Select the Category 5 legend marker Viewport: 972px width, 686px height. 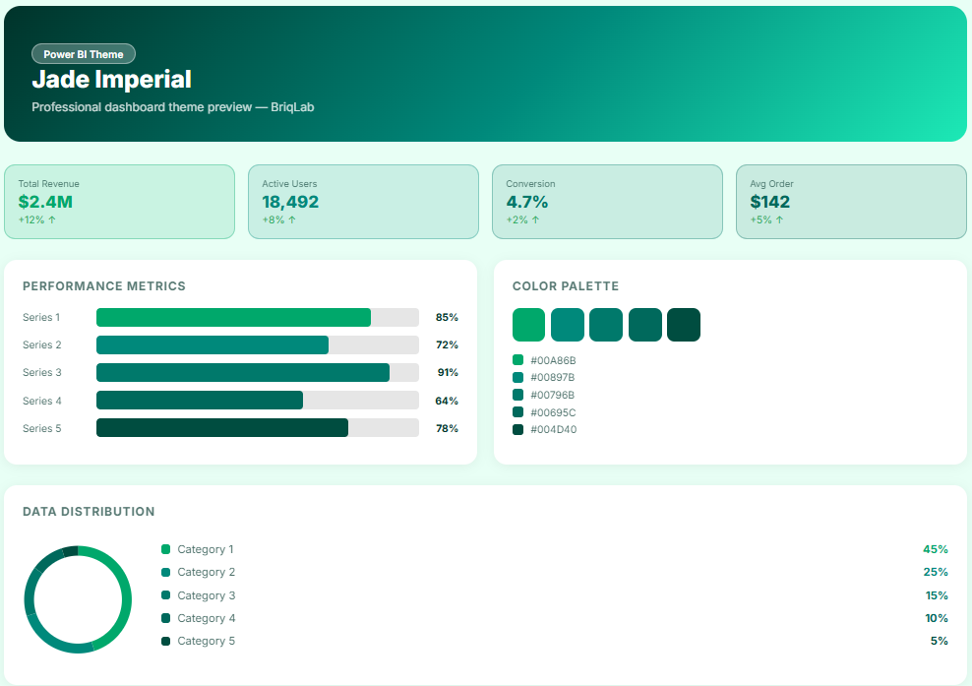point(166,641)
